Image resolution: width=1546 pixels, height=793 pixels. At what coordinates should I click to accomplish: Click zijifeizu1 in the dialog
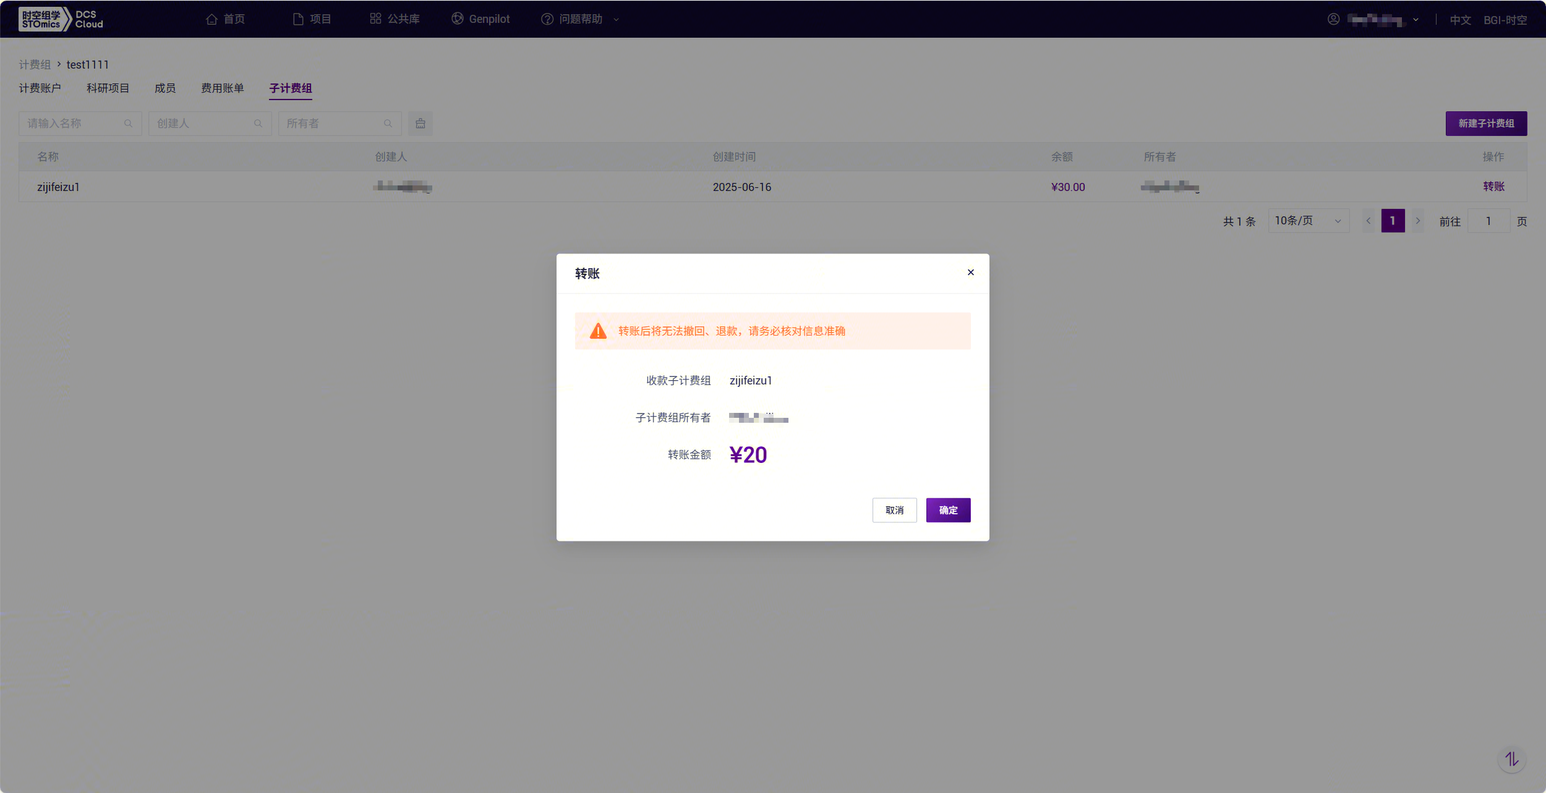(751, 381)
